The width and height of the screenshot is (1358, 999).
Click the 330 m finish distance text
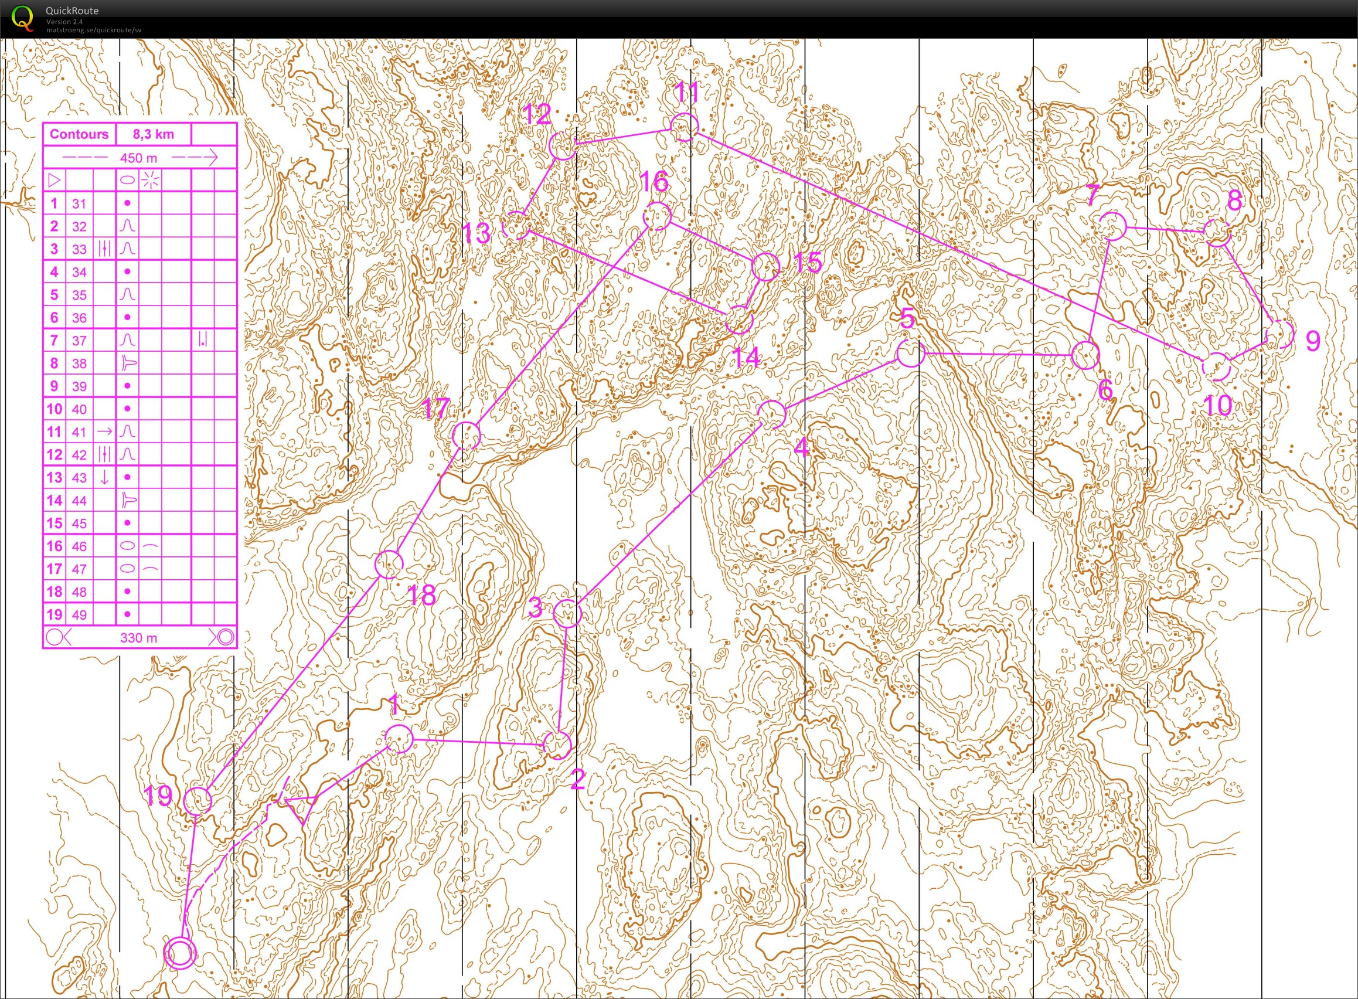pos(138,637)
